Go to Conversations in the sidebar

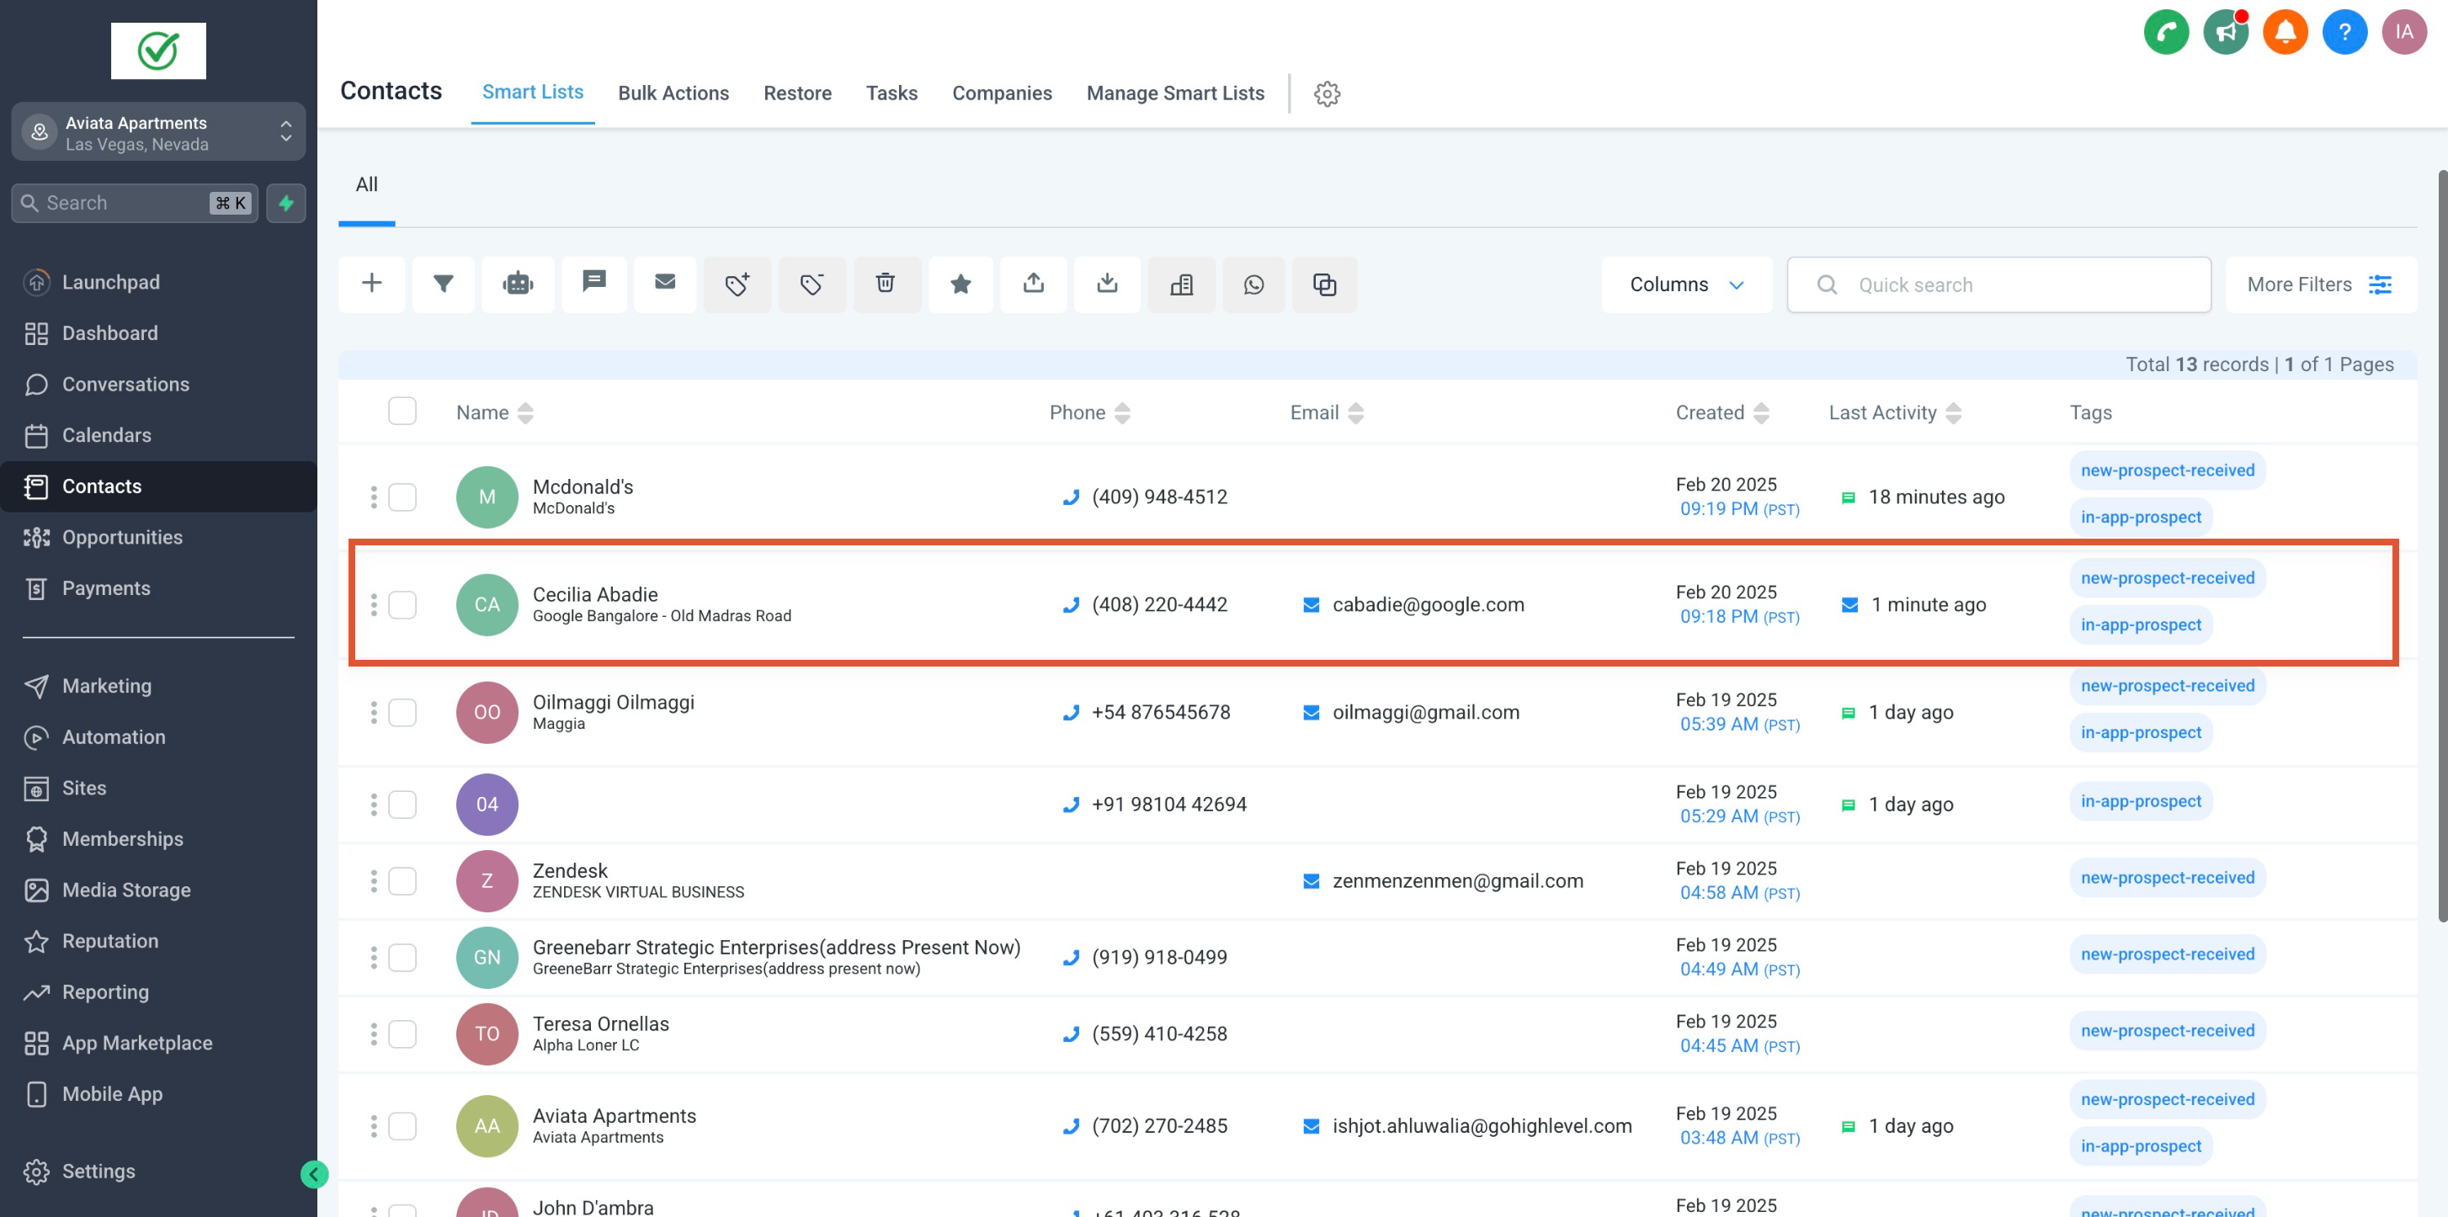point(125,384)
